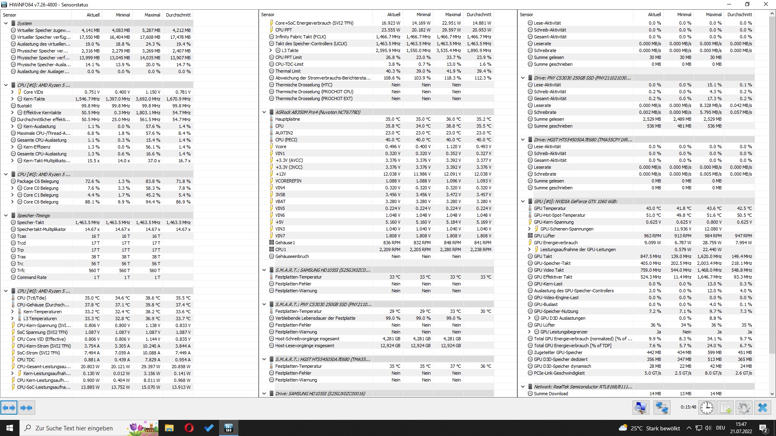The image size is (776, 436).
Task: Click the taskbar search text field
Action: pyautogui.click(x=74, y=428)
